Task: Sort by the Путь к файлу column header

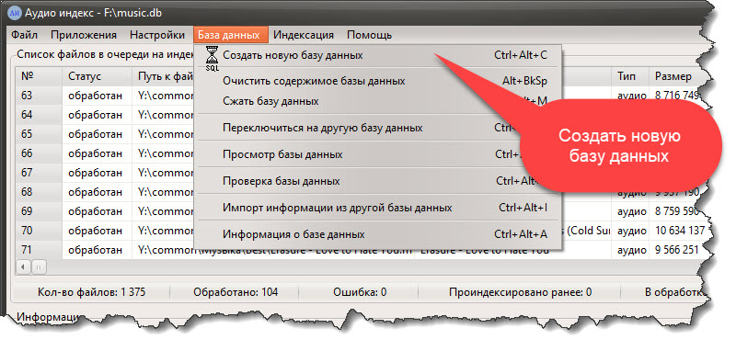Action: point(163,76)
